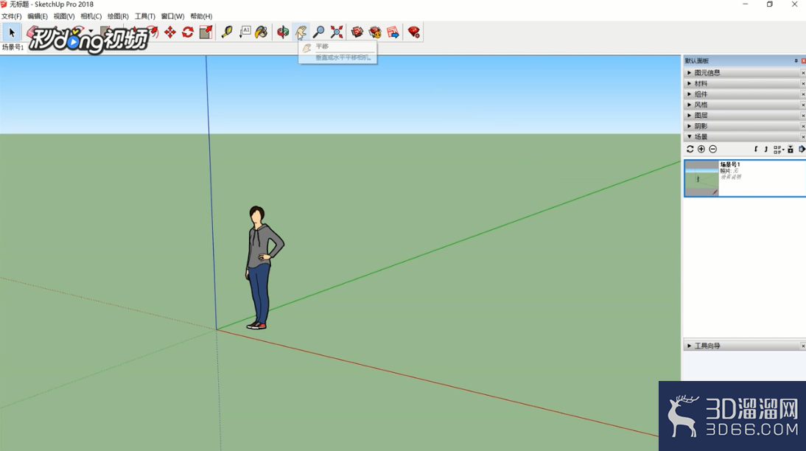Screen dimensions: 806x451
Task: Activate the Text label tool
Action: pyautogui.click(x=245, y=32)
